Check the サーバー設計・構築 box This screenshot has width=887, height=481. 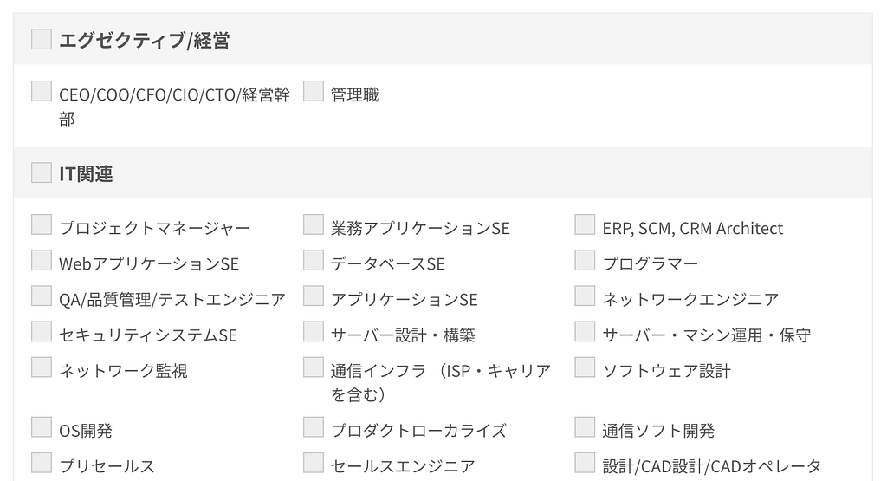(314, 332)
